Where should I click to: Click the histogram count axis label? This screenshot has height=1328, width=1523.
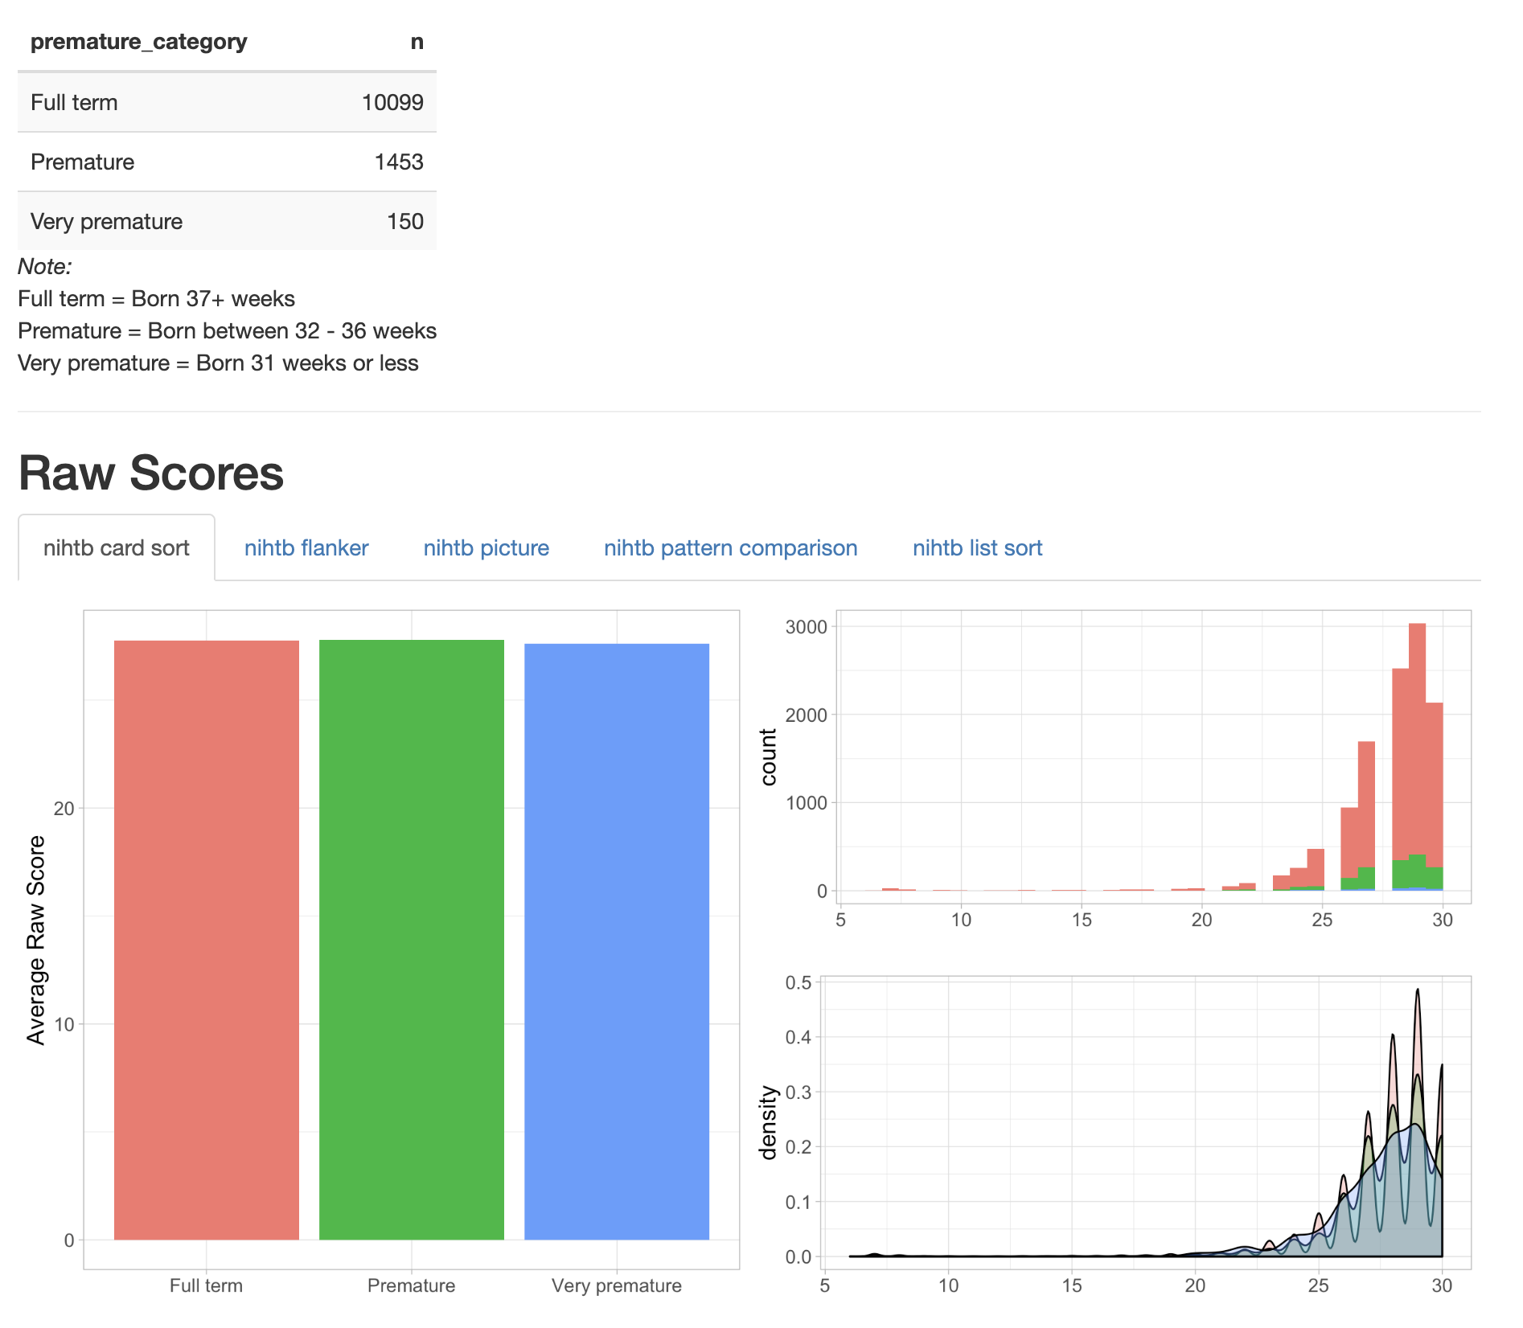click(x=768, y=756)
